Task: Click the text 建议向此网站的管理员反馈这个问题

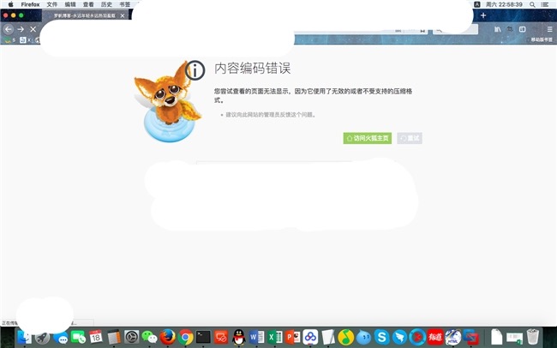Action: coord(270,115)
